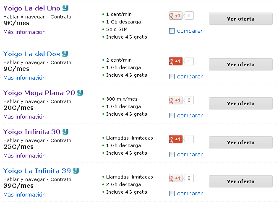The width and height of the screenshot is (279, 202).
Task: Click Google +1 button for La Infinita 39
Action: (176, 178)
